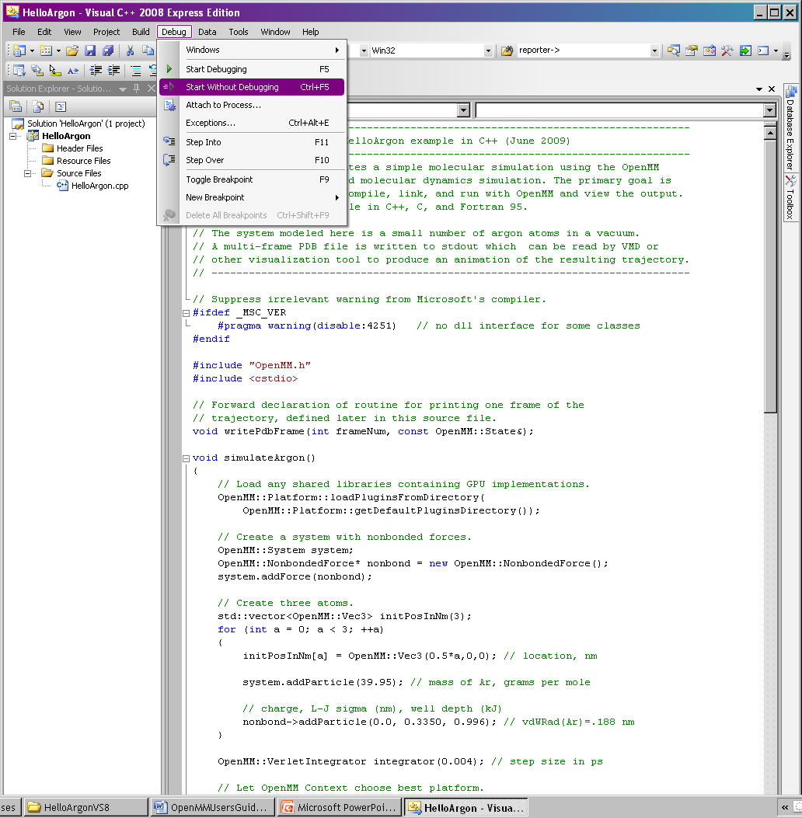The width and height of the screenshot is (802, 818).
Task: Click Command Window toolbar icon
Action: point(763,50)
